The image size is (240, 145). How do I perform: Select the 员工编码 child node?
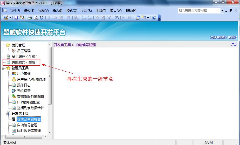(x=24, y=51)
